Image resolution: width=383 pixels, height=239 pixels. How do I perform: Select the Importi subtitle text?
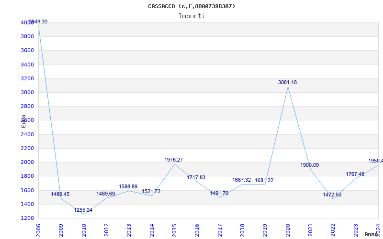[191, 16]
